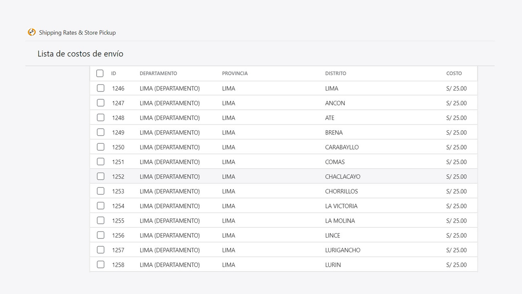522x294 pixels.
Task: Check the box for row 1250 CARABAYLLO
Action: pyautogui.click(x=101, y=147)
